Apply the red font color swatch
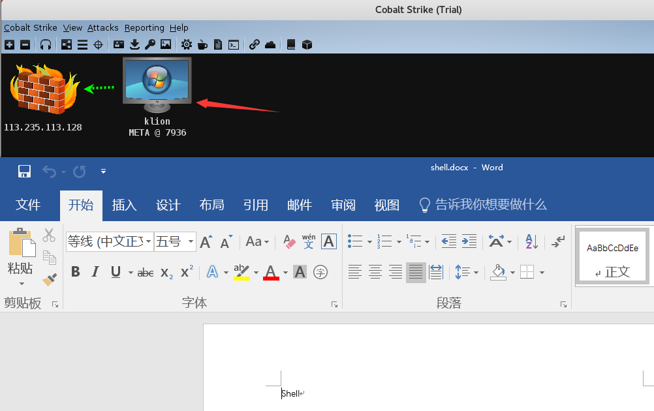 point(271,273)
